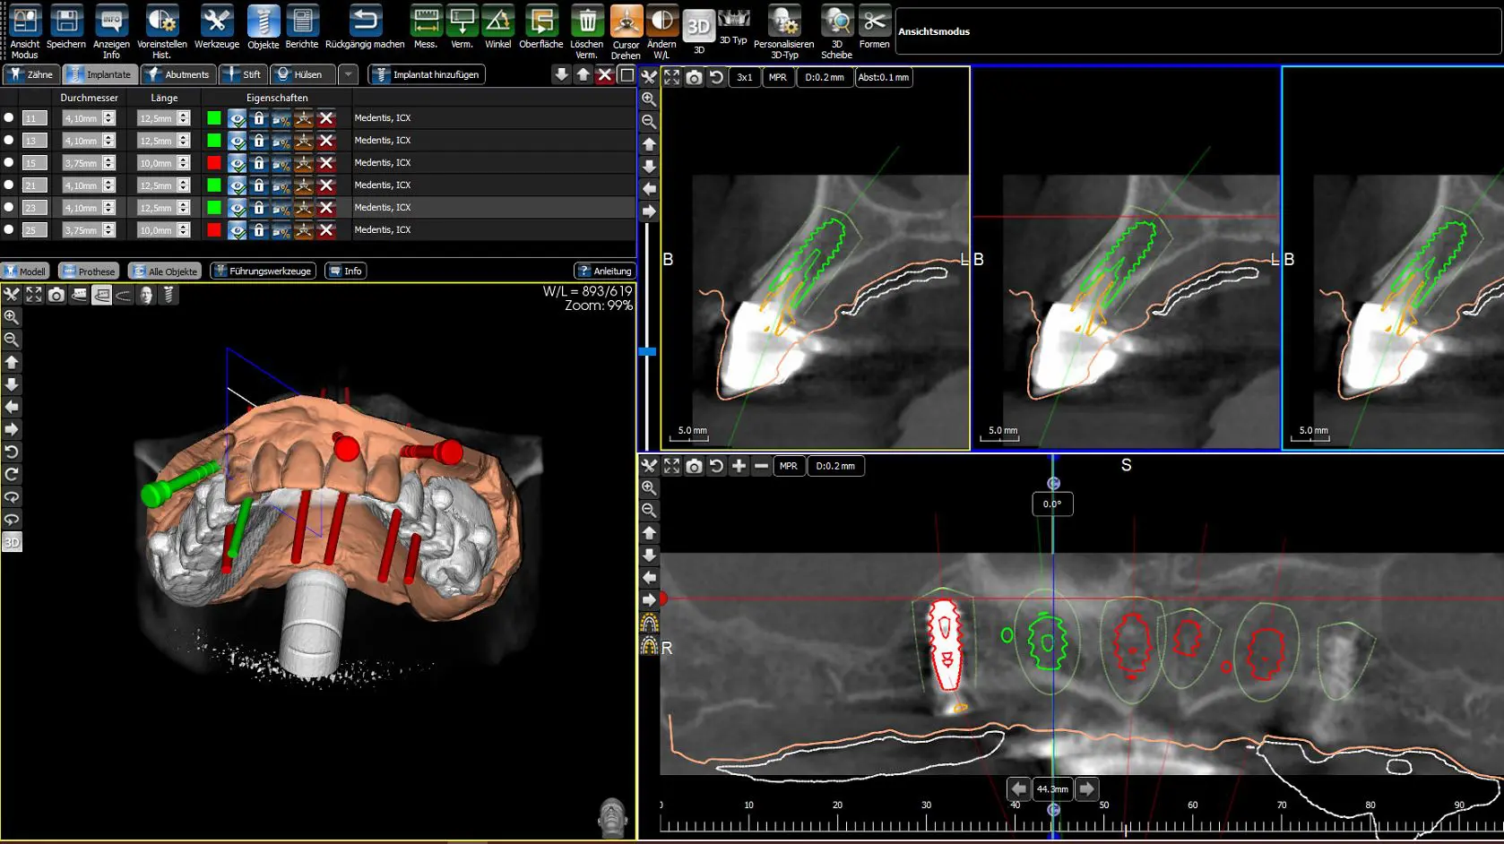Viewport: 1504px width, 844px height.
Task: Open the 3x1 layout selector
Action: (745, 77)
